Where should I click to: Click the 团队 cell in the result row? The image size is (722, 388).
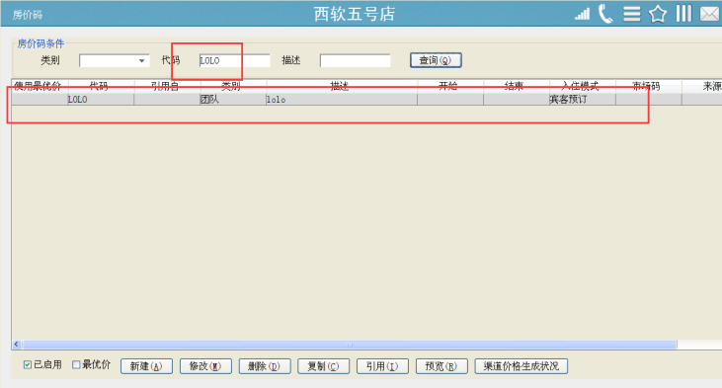click(x=232, y=100)
